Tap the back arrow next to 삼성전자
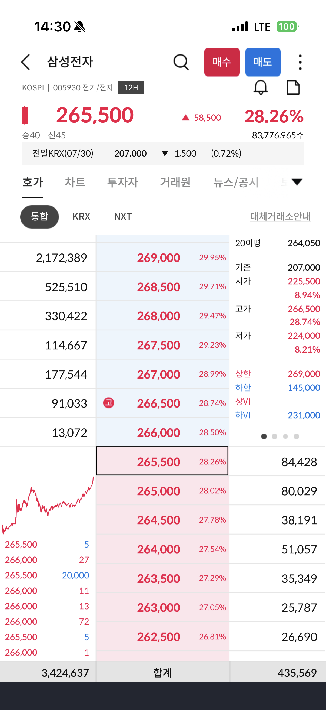The height and width of the screenshot is (710, 326). click(26, 62)
